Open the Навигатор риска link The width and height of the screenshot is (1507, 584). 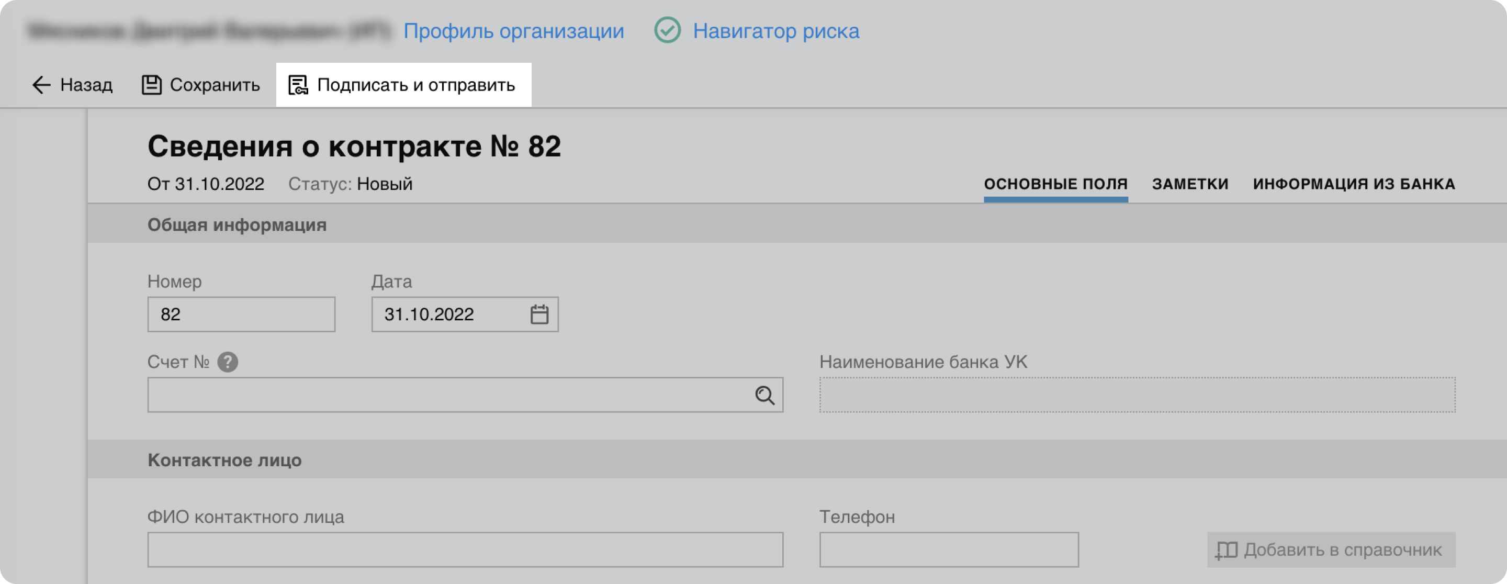click(x=775, y=30)
